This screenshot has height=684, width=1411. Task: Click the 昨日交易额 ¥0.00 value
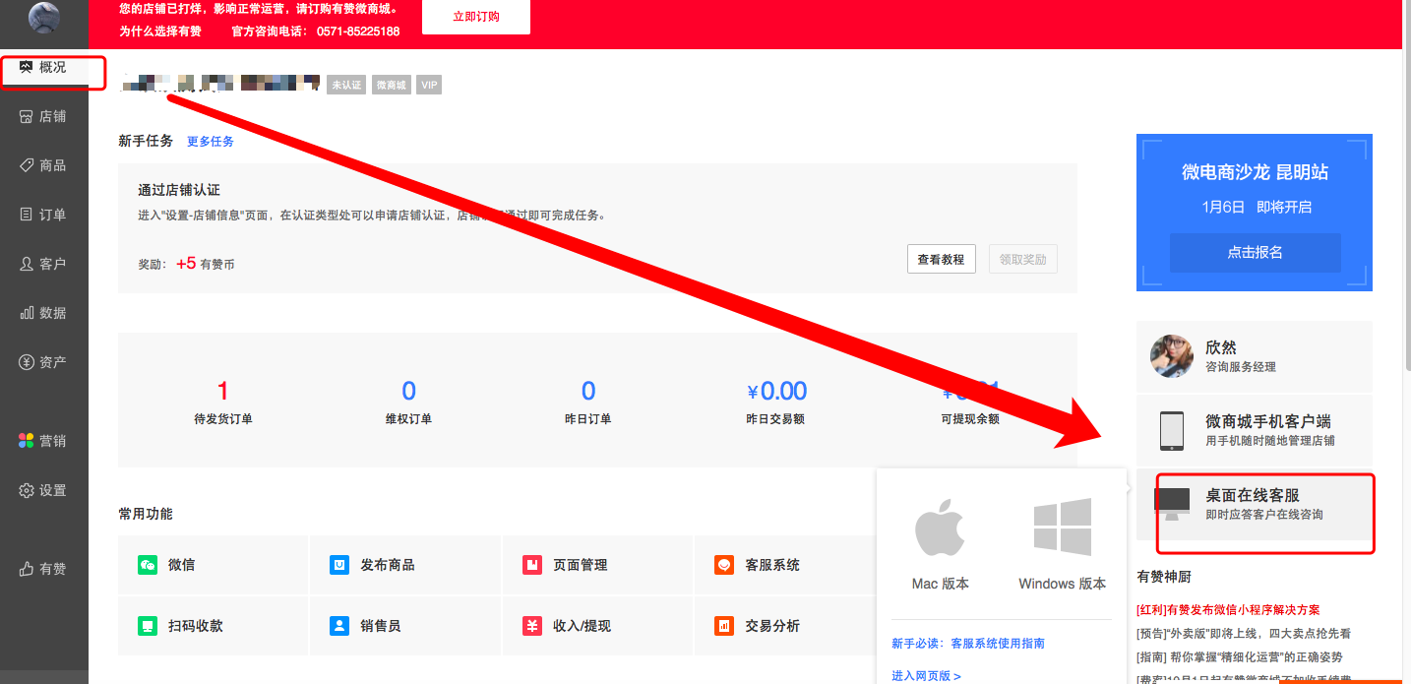tap(777, 392)
